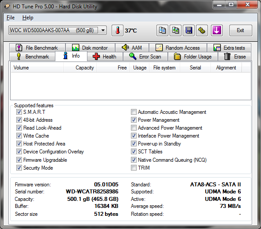Image resolution: width=261 pixels, height=229 pixels.
Task: Click standard value ATA8-ACS - SATA II
Action: point(215,184)
